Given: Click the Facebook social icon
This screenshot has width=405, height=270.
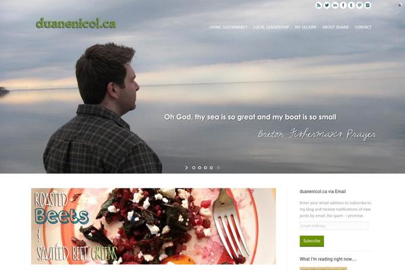Looking at the screenshot, I should pyautogui.click(x=344, y=5).
